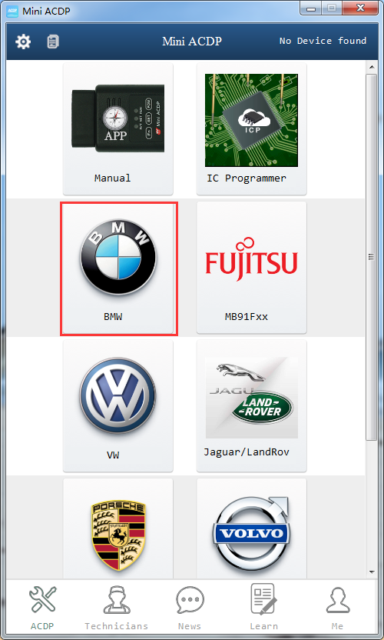Click the scrollbar up arrow
Screen dimensions: 384x640
(372, 67)
